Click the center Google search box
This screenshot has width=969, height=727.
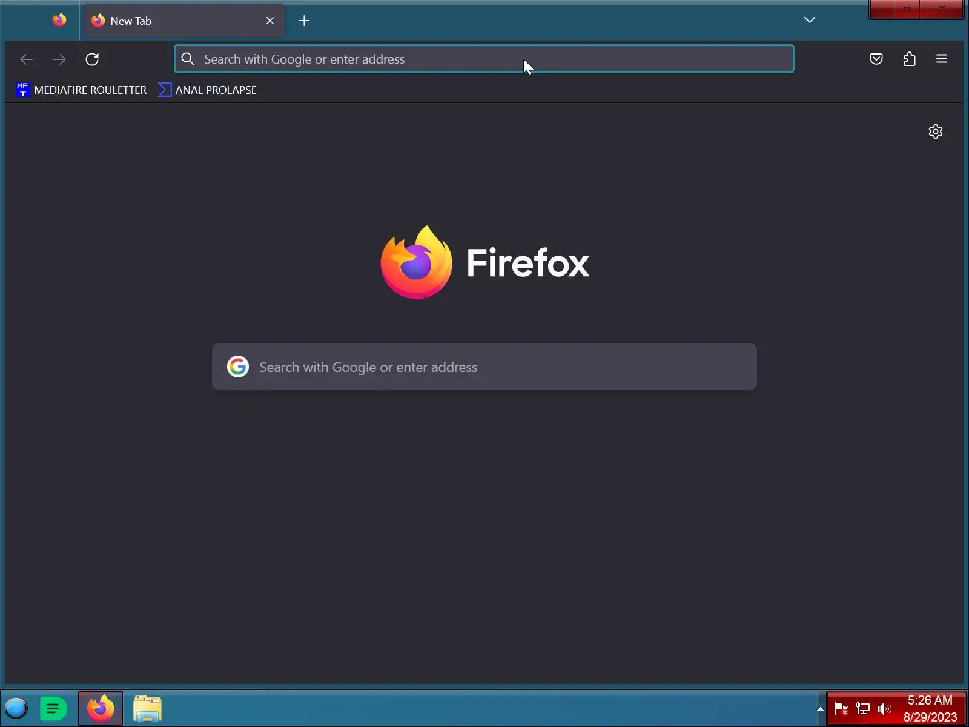pos(484,367)
